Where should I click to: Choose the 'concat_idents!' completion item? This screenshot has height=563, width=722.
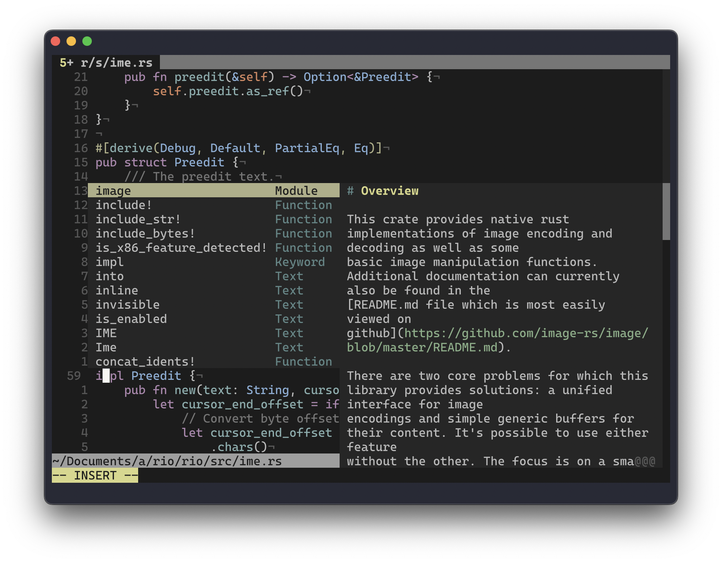[214, 361]
